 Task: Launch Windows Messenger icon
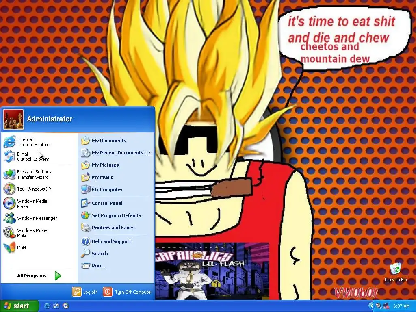tap(9, 218)
